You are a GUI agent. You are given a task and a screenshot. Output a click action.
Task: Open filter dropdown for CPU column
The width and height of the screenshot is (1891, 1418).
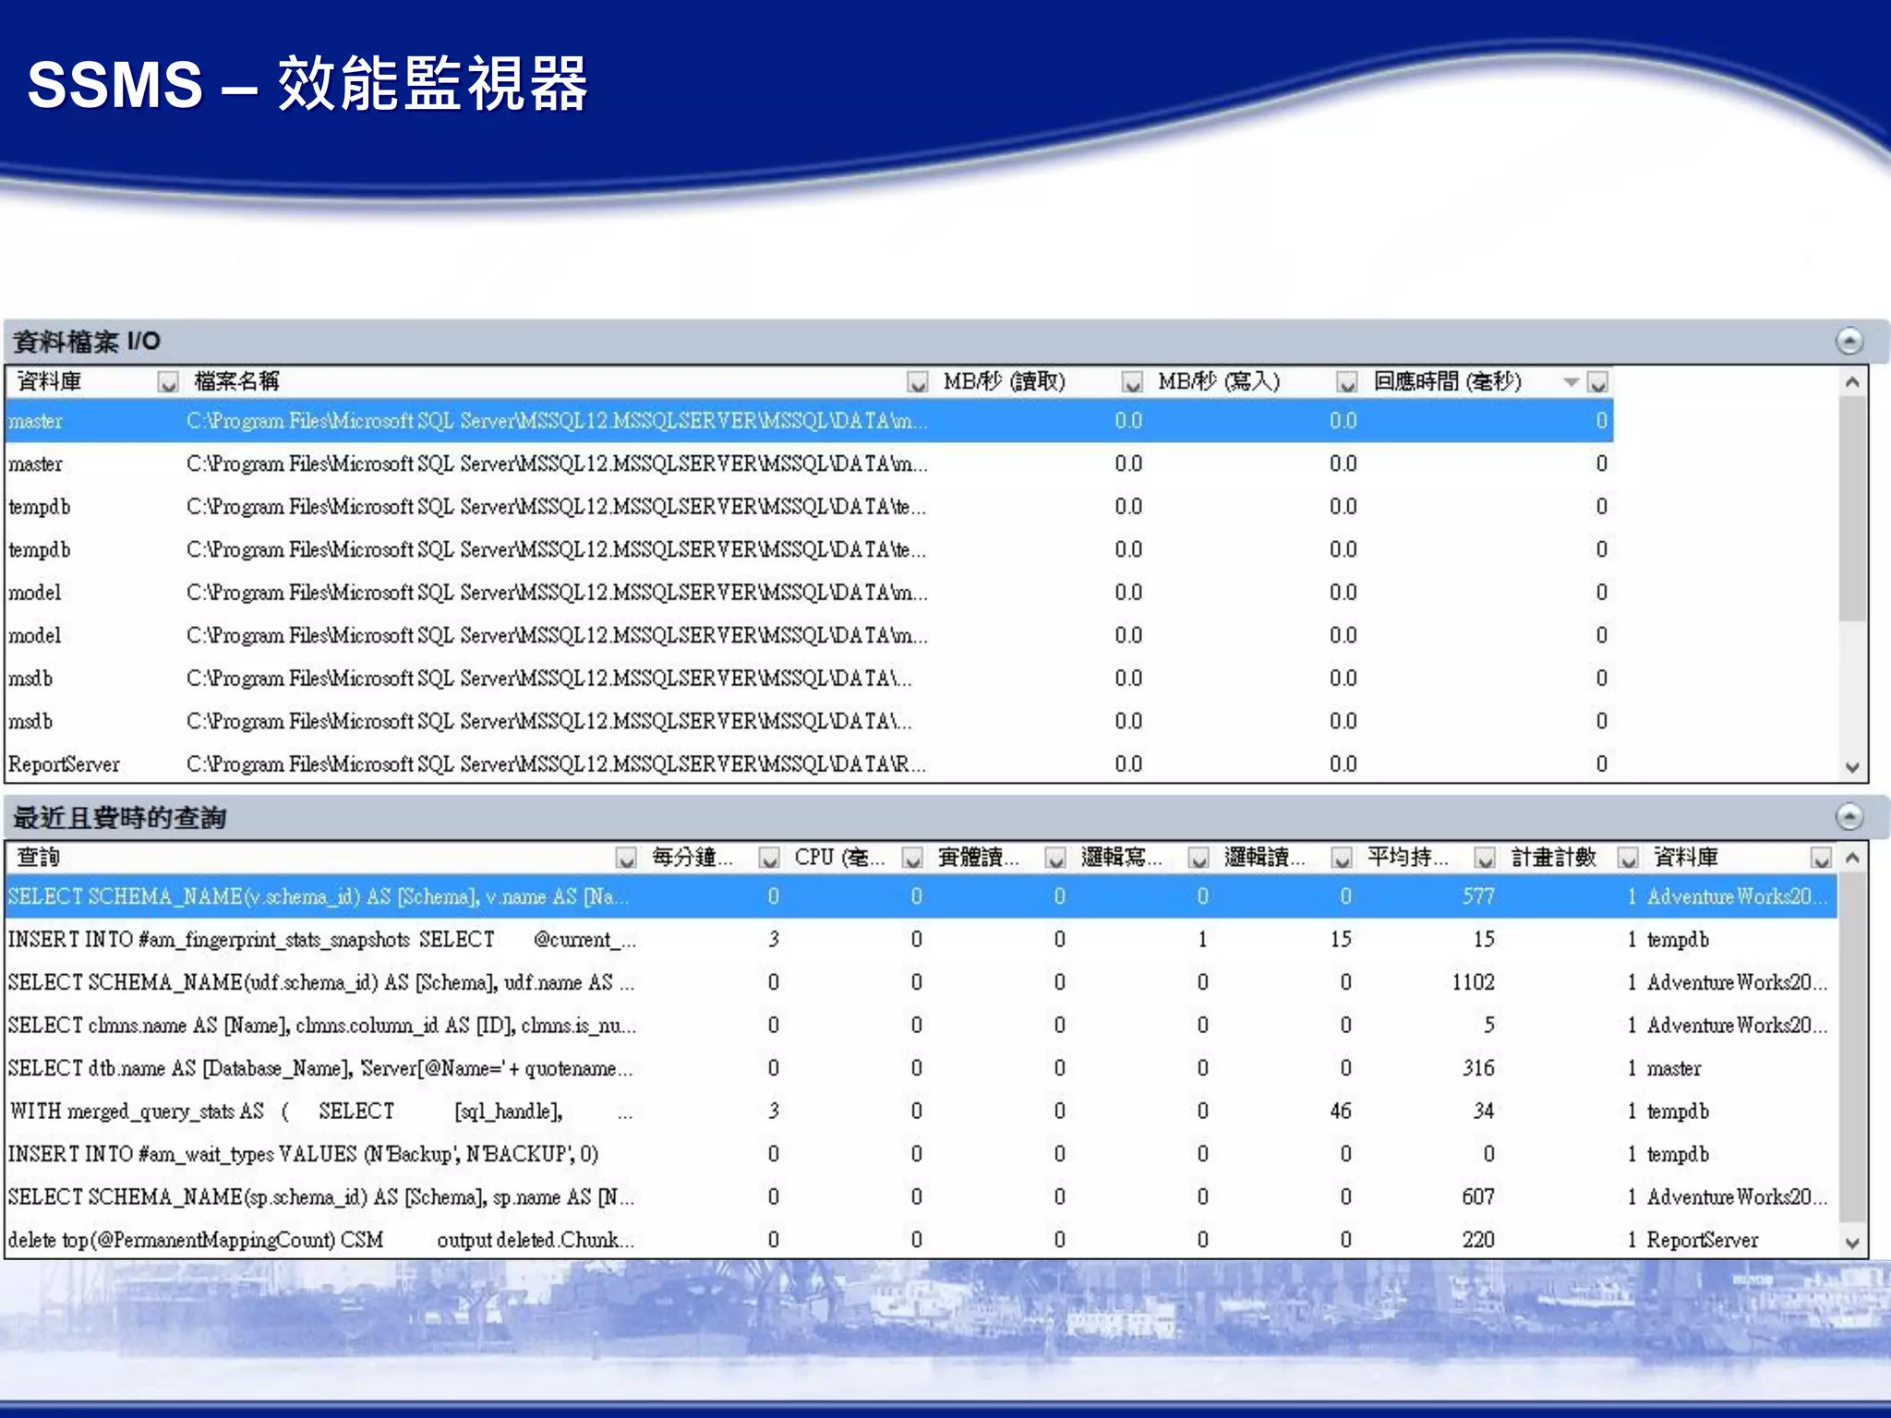[912, 858]
